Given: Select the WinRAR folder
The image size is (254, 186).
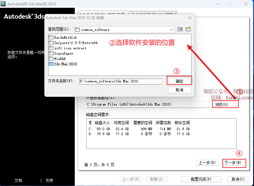Looking at the screenshot, I should coord(57,59).
